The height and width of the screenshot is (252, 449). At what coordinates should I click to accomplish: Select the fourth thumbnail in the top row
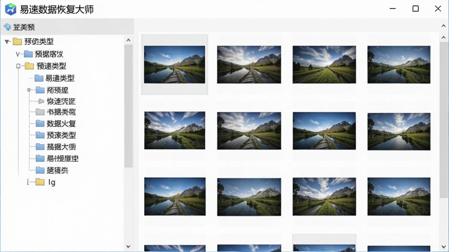click(x=399, y=65)
